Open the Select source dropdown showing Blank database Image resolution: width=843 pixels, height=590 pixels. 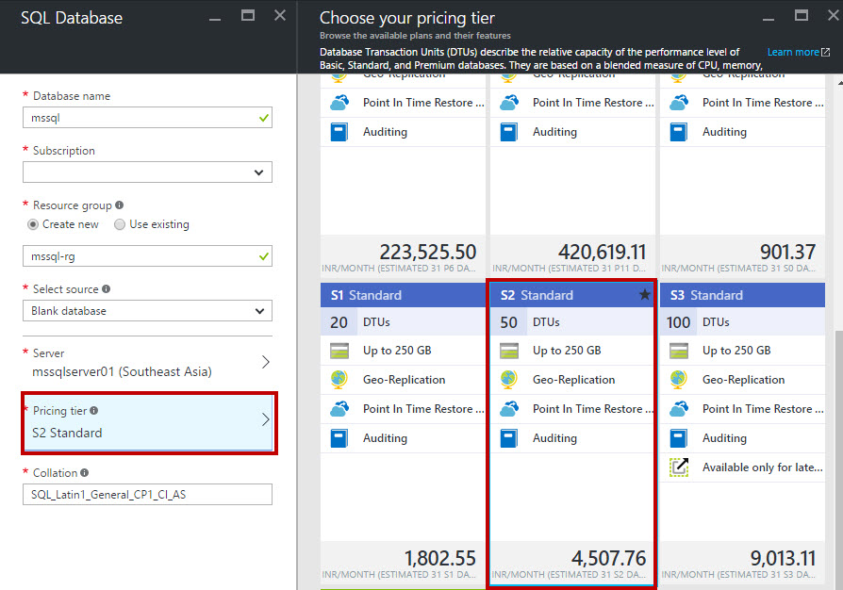pos(147,311)
